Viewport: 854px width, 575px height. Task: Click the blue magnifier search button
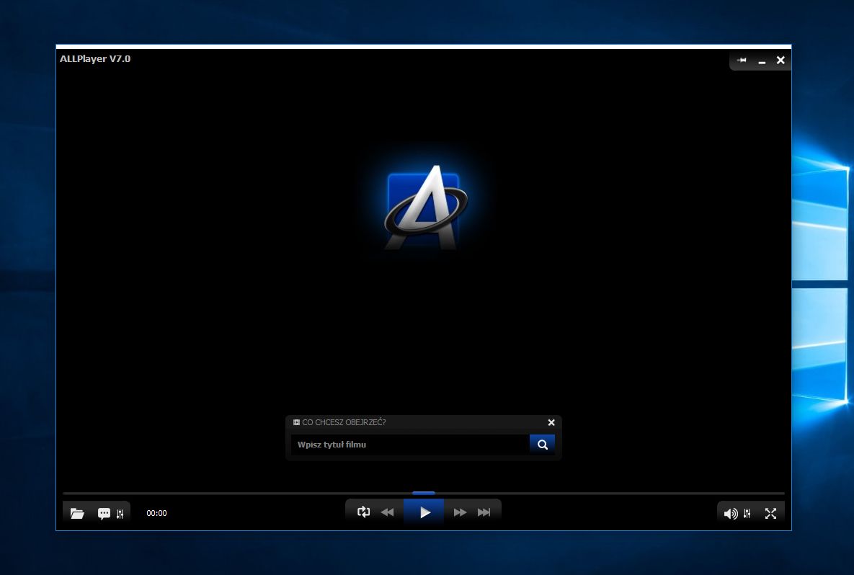tap(542, 445)
